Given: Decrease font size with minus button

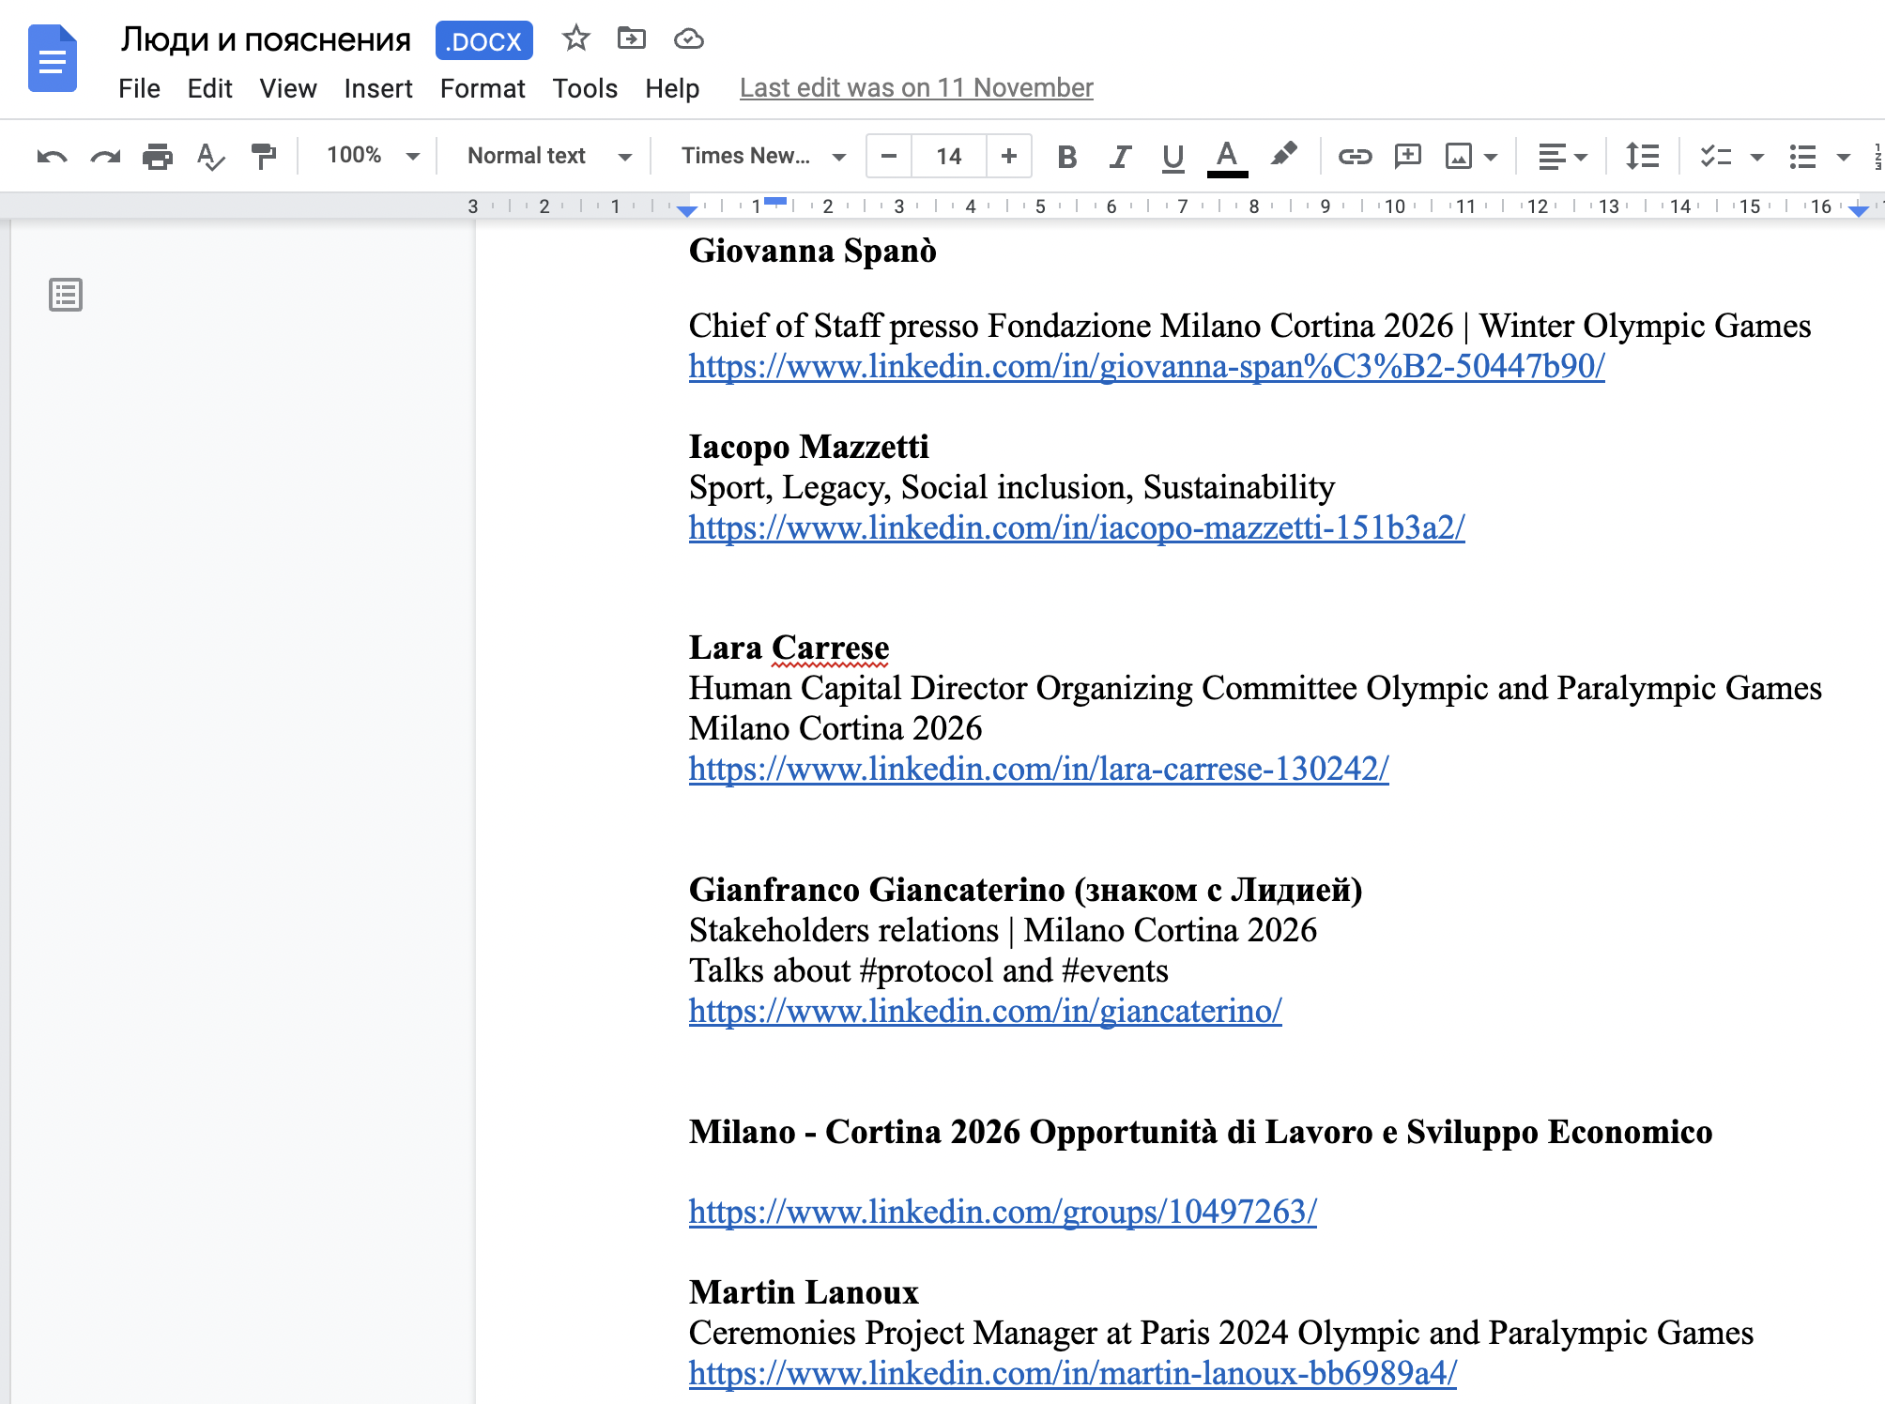Looking at the screenshot, I should (x=889, y=156).
